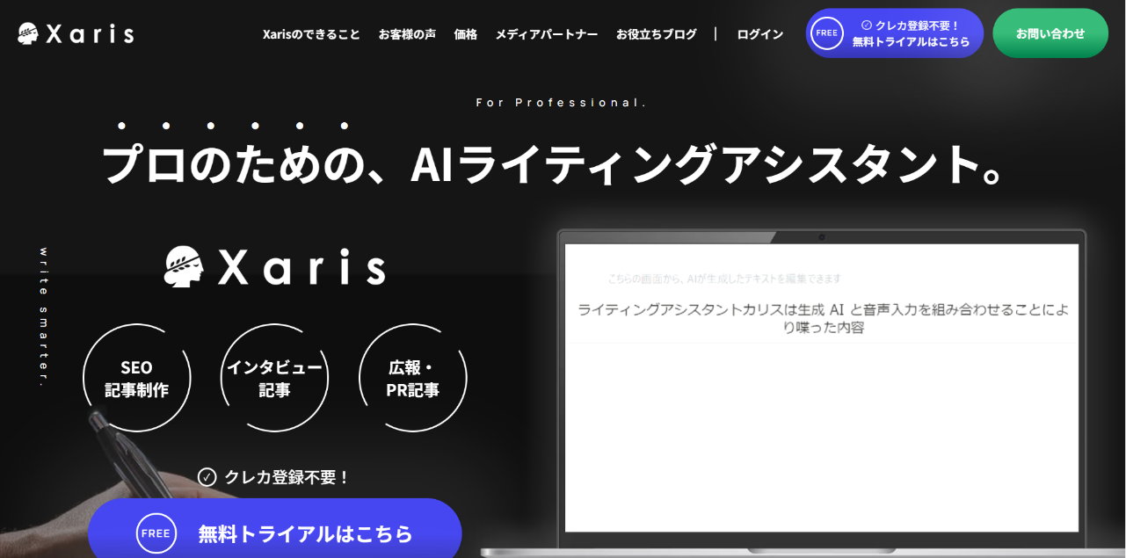The image size is (1126, 558).
Task: Click the editor text in laptop screen
Action: click(x=820, y=318)
